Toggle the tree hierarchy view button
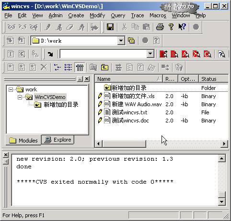231x221 pixels. (58, 67)
